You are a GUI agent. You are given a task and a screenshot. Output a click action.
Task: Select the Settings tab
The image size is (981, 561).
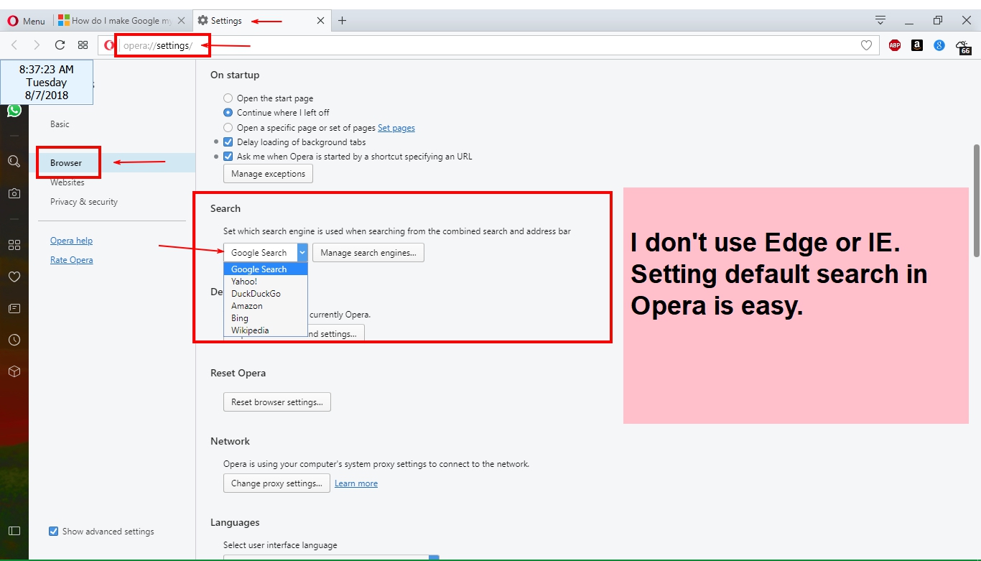pos(263,21)
